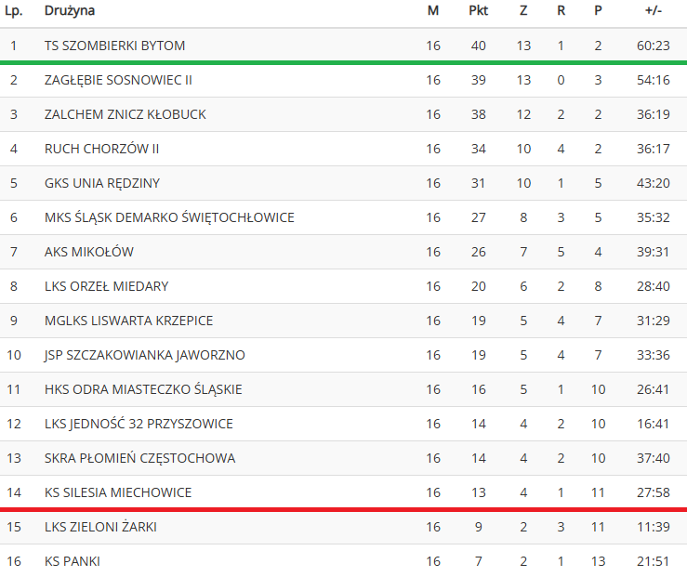The width and height of the screenshot is (687, 577).
Task: Click KS PANKI team name
Action: pos(73,561)
